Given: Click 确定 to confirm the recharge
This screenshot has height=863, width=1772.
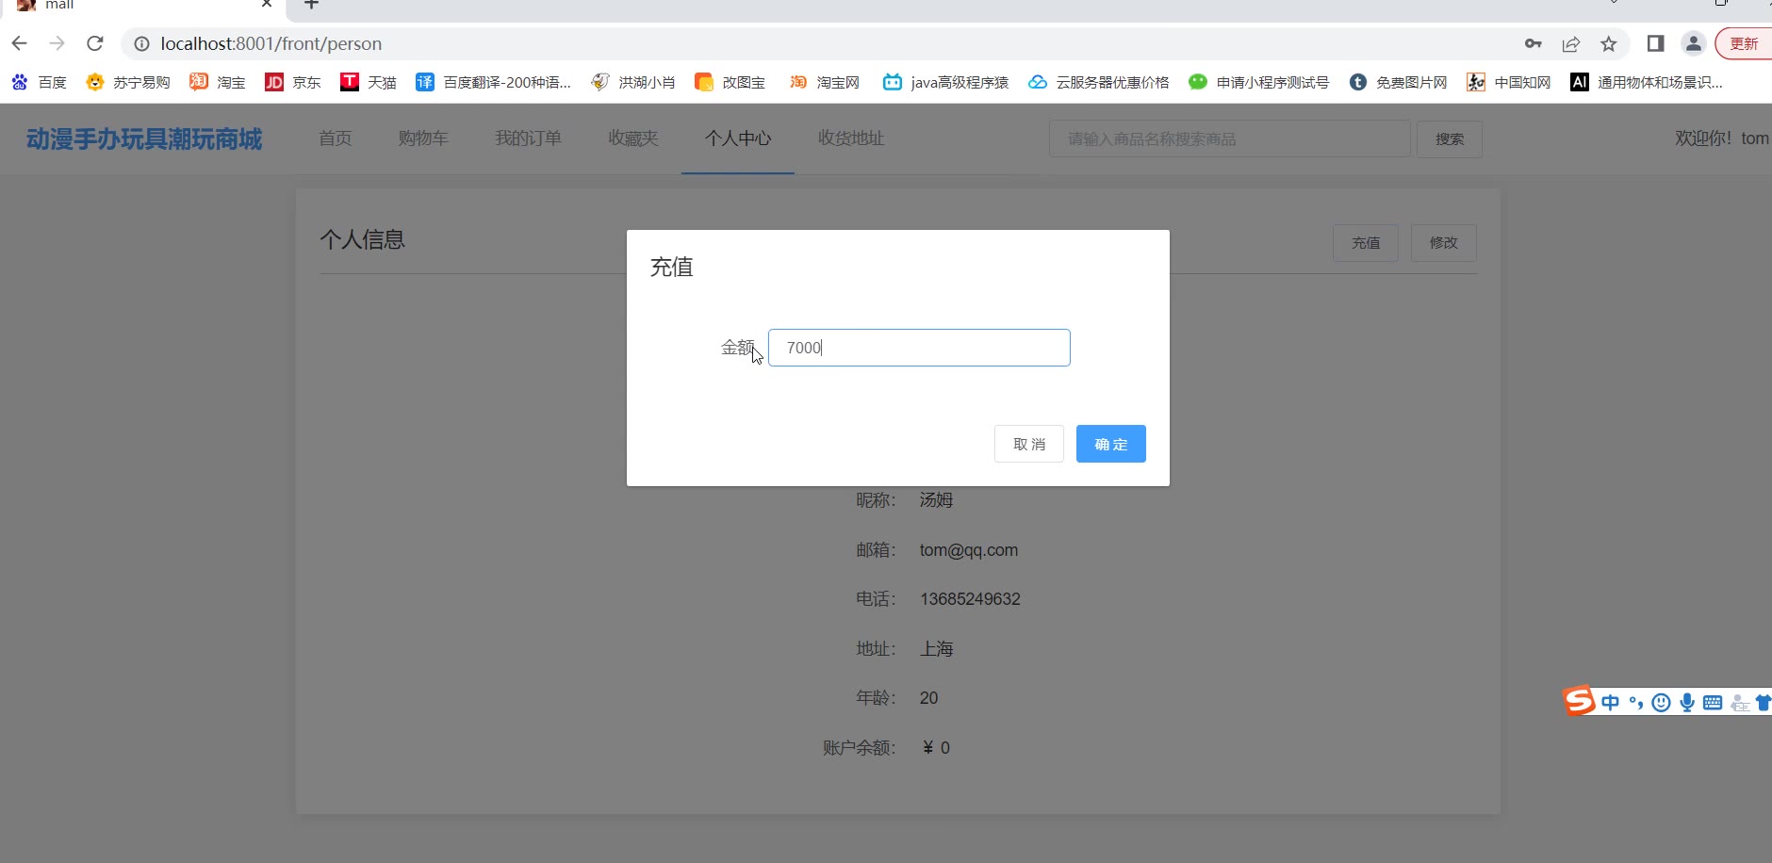Looking at the screenshot, I should click(1111, 444).
